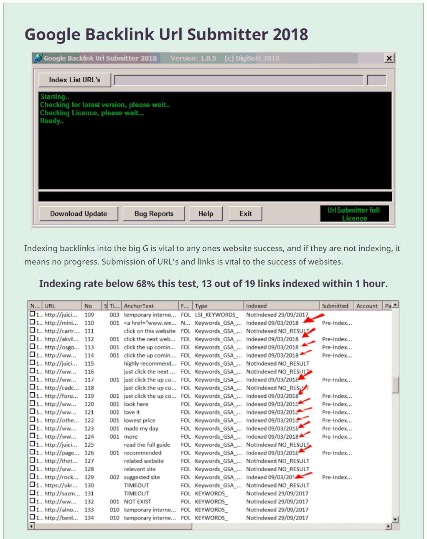Click URL 'http://osgo...' in row 113
The image size is (427, 539).
tap(61, 347)
